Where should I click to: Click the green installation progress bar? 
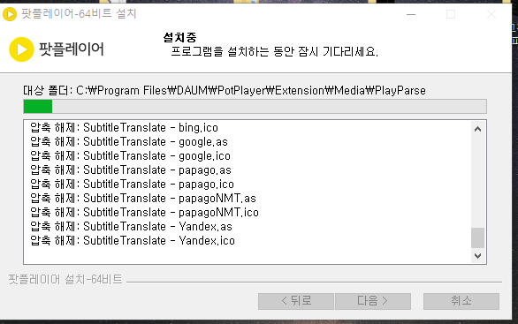coord(255,107)
